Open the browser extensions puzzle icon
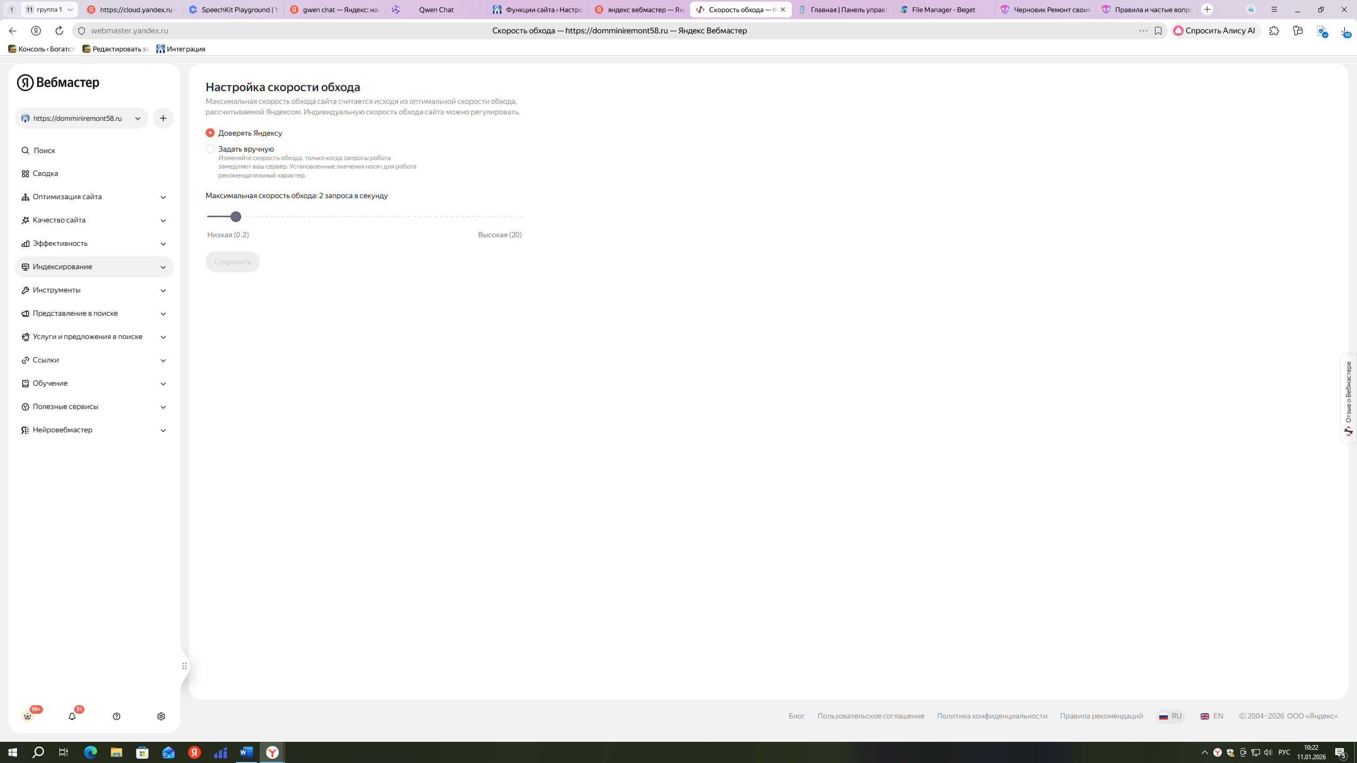1357x763 pixels. pyautogui.click(x=1274, y=31)
